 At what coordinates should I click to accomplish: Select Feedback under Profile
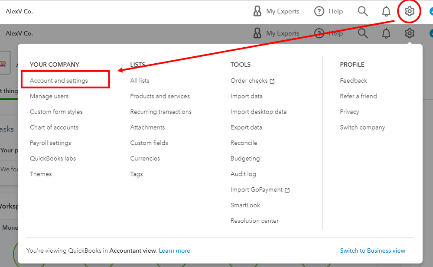(x=354, y=81)
